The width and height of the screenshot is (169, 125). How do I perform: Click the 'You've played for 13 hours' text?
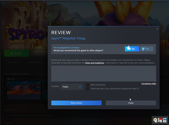(x=66, y=48)
